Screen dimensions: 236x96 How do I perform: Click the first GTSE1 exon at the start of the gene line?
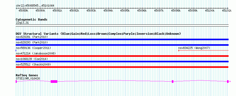pos(16,82)
